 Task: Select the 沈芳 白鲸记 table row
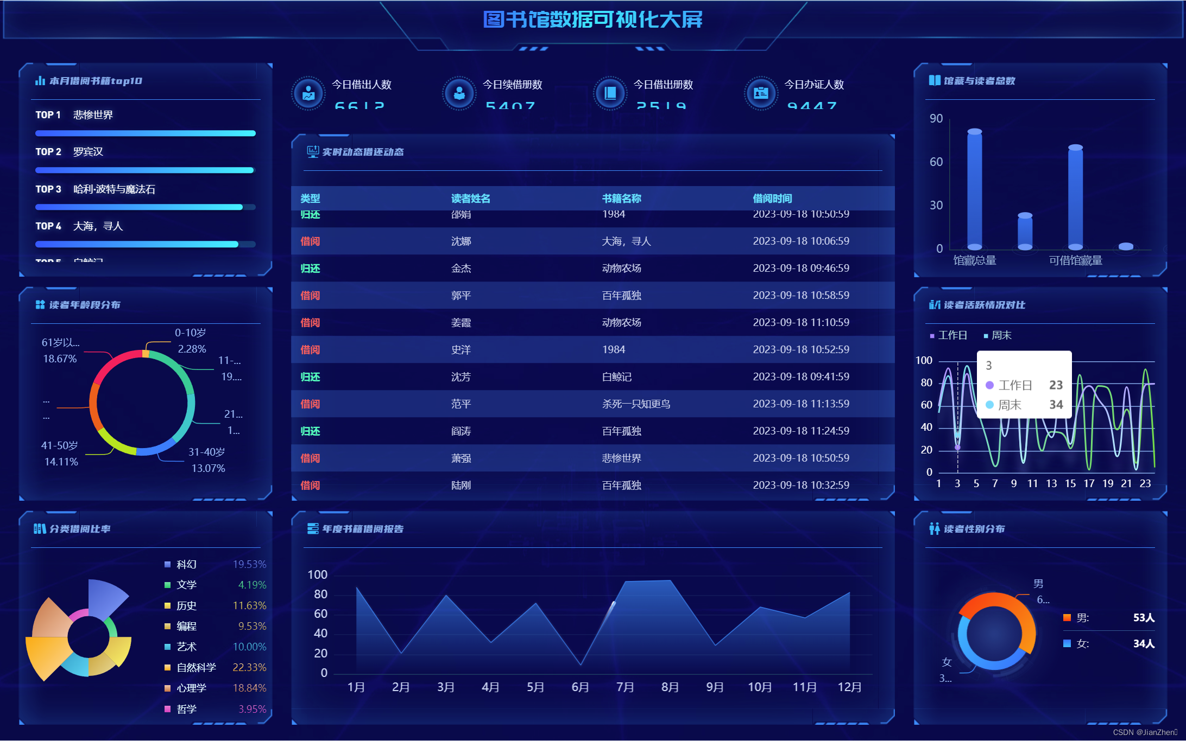[593, 377]
